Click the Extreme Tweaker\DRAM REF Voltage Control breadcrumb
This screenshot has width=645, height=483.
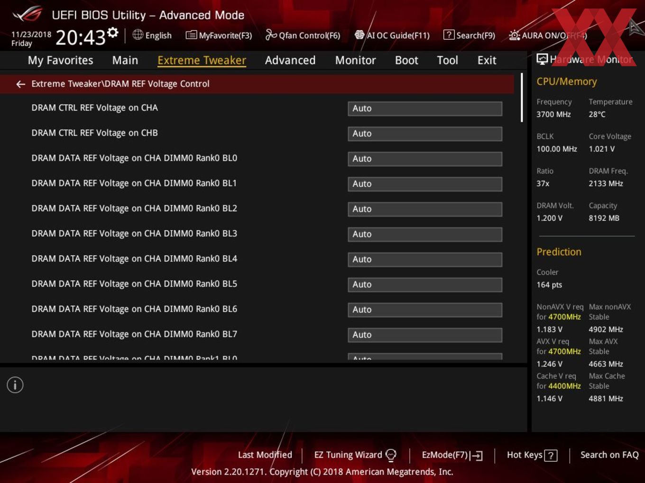coord(120,84)
